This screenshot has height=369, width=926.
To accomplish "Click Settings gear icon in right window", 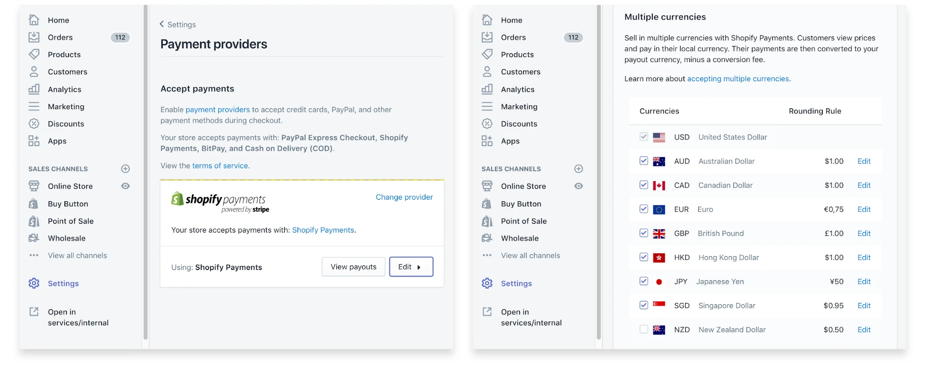I will [x=487, y=283].
